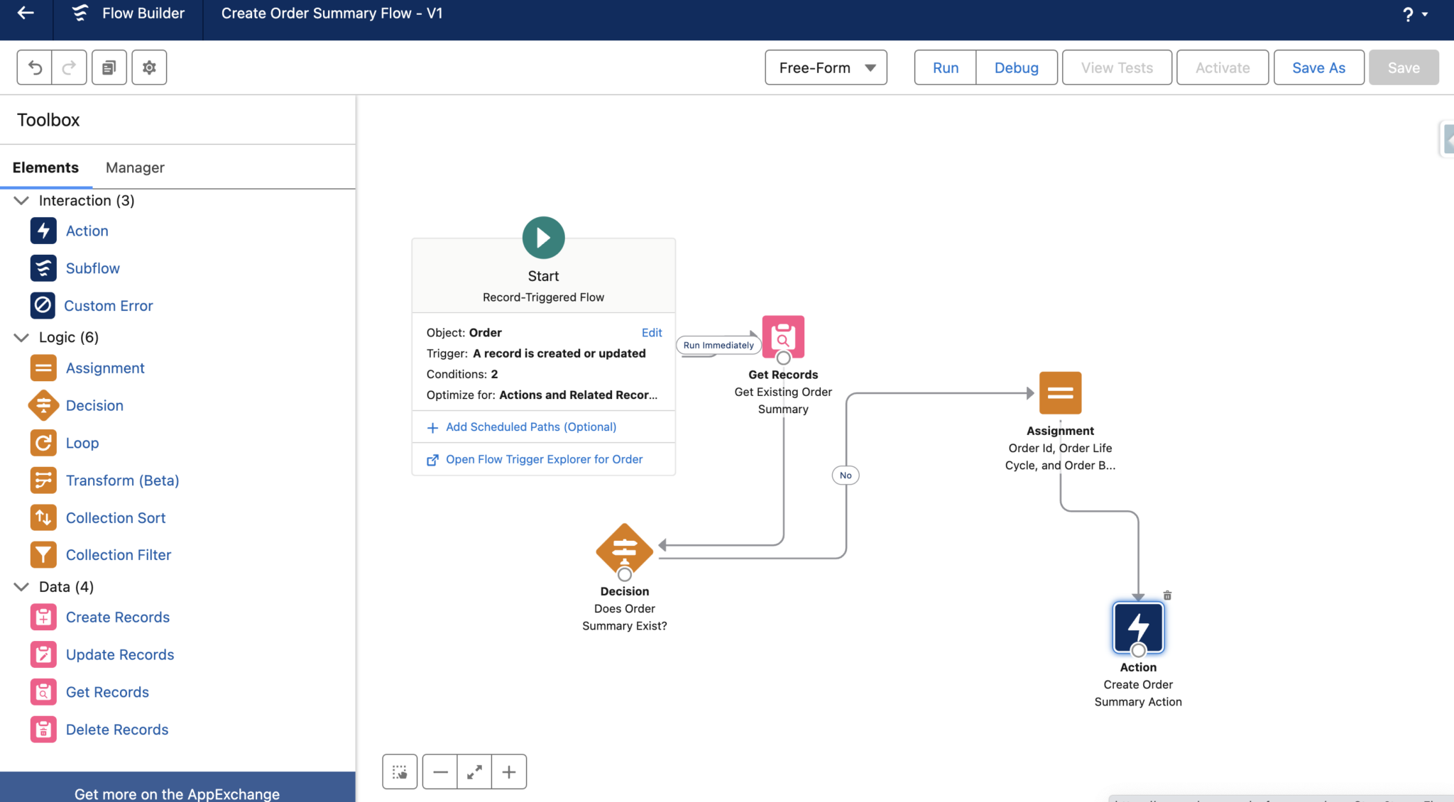Select the Action element in the Toolbox
The height and width of the screenshot is (802, 1454).
[87, 230]
